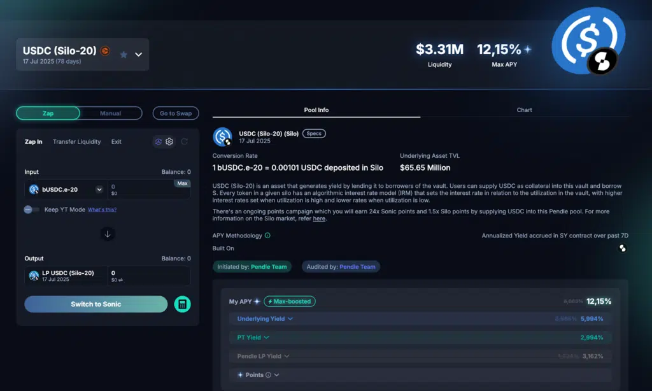Click the orange badge beside USDC (Silo-20) title
This screenshot has height=391, width=652.
tap(105, 51)
